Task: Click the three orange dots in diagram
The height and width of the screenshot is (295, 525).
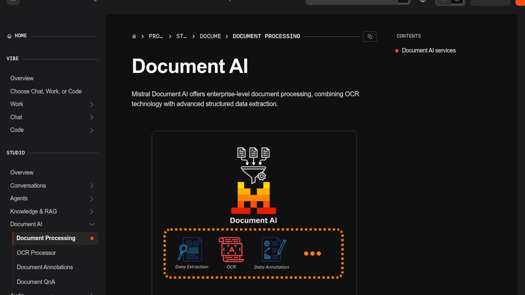Action: 312,254
